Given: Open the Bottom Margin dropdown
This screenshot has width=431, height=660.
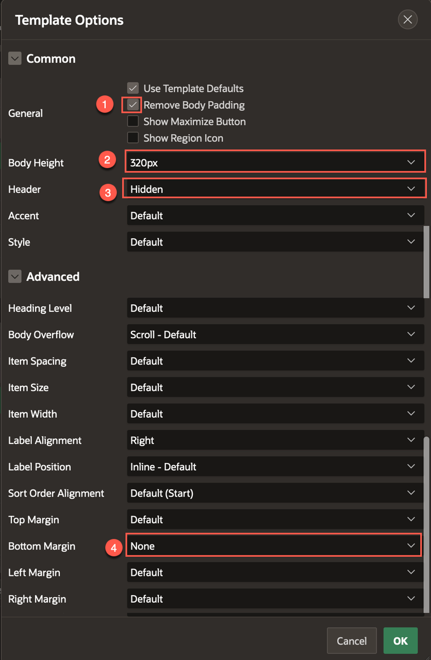Looking at the screenshot, I should click(x=275, y=546).
